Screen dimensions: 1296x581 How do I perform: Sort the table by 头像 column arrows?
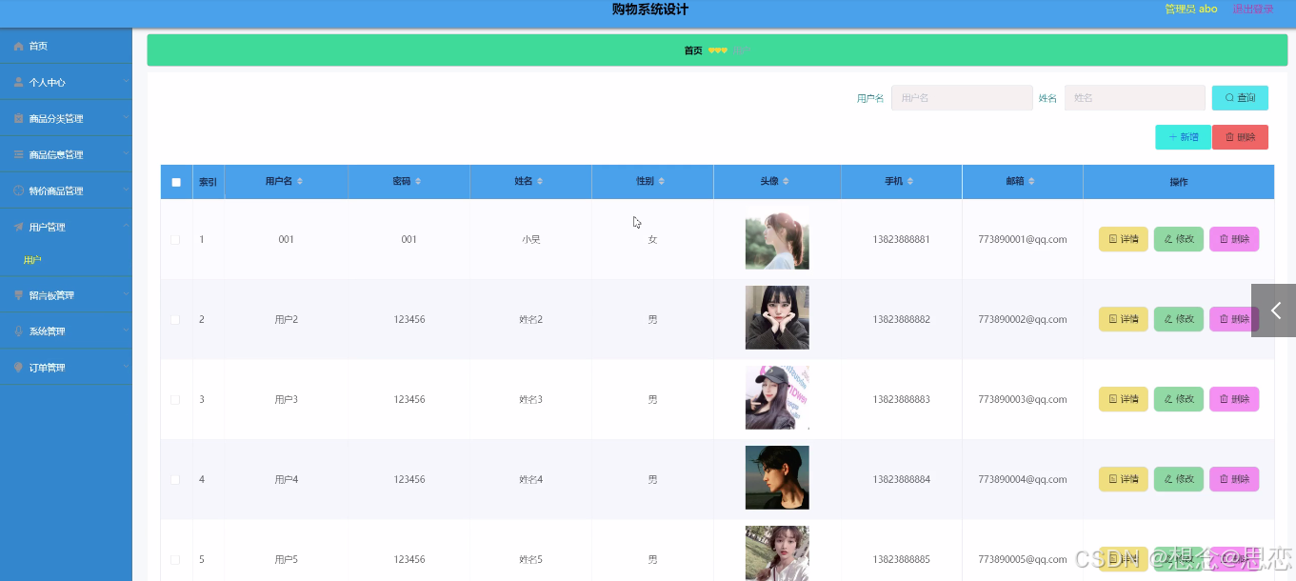pyautogui.click(x=786, y=181)
